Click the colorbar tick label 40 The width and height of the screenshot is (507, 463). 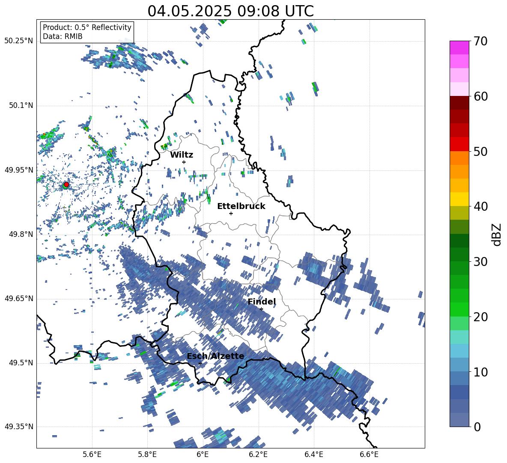(x=480, y=206)
